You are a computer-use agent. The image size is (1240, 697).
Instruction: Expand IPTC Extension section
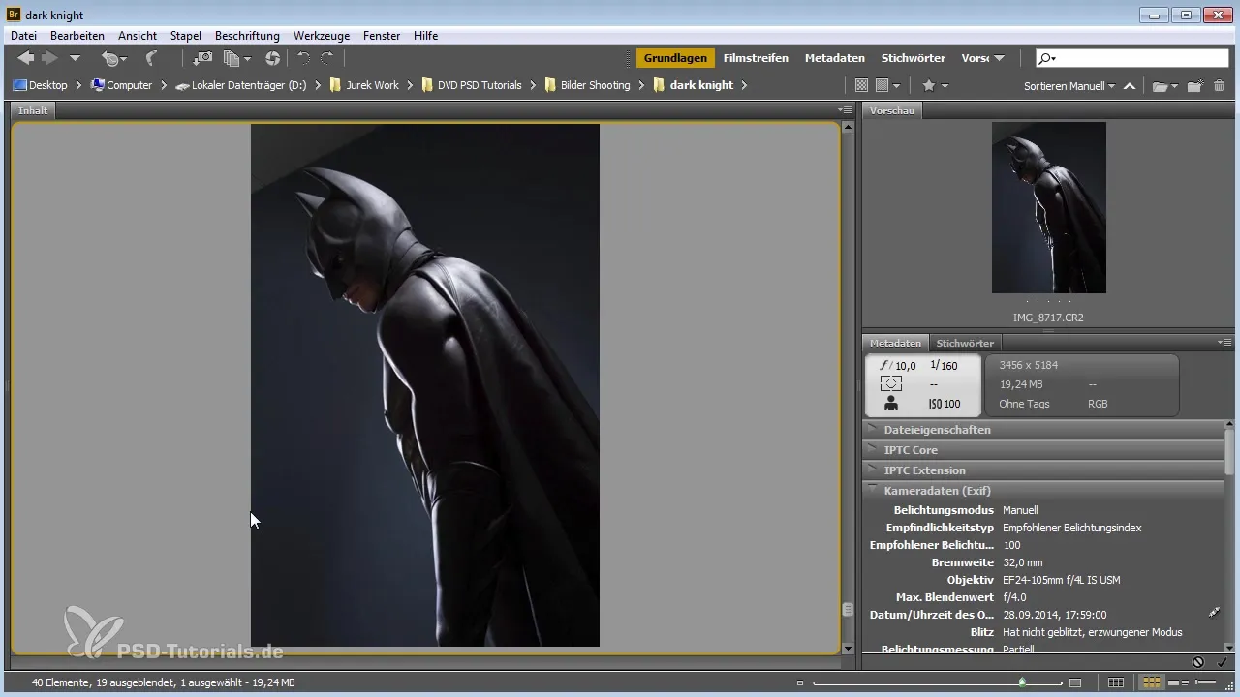click(1044, 470)
